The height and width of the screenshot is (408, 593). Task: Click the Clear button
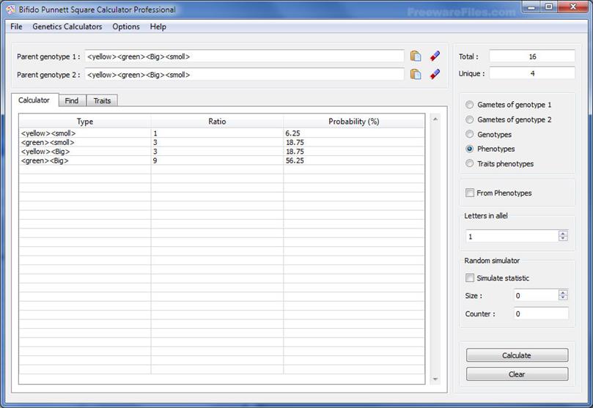[517, 374]
